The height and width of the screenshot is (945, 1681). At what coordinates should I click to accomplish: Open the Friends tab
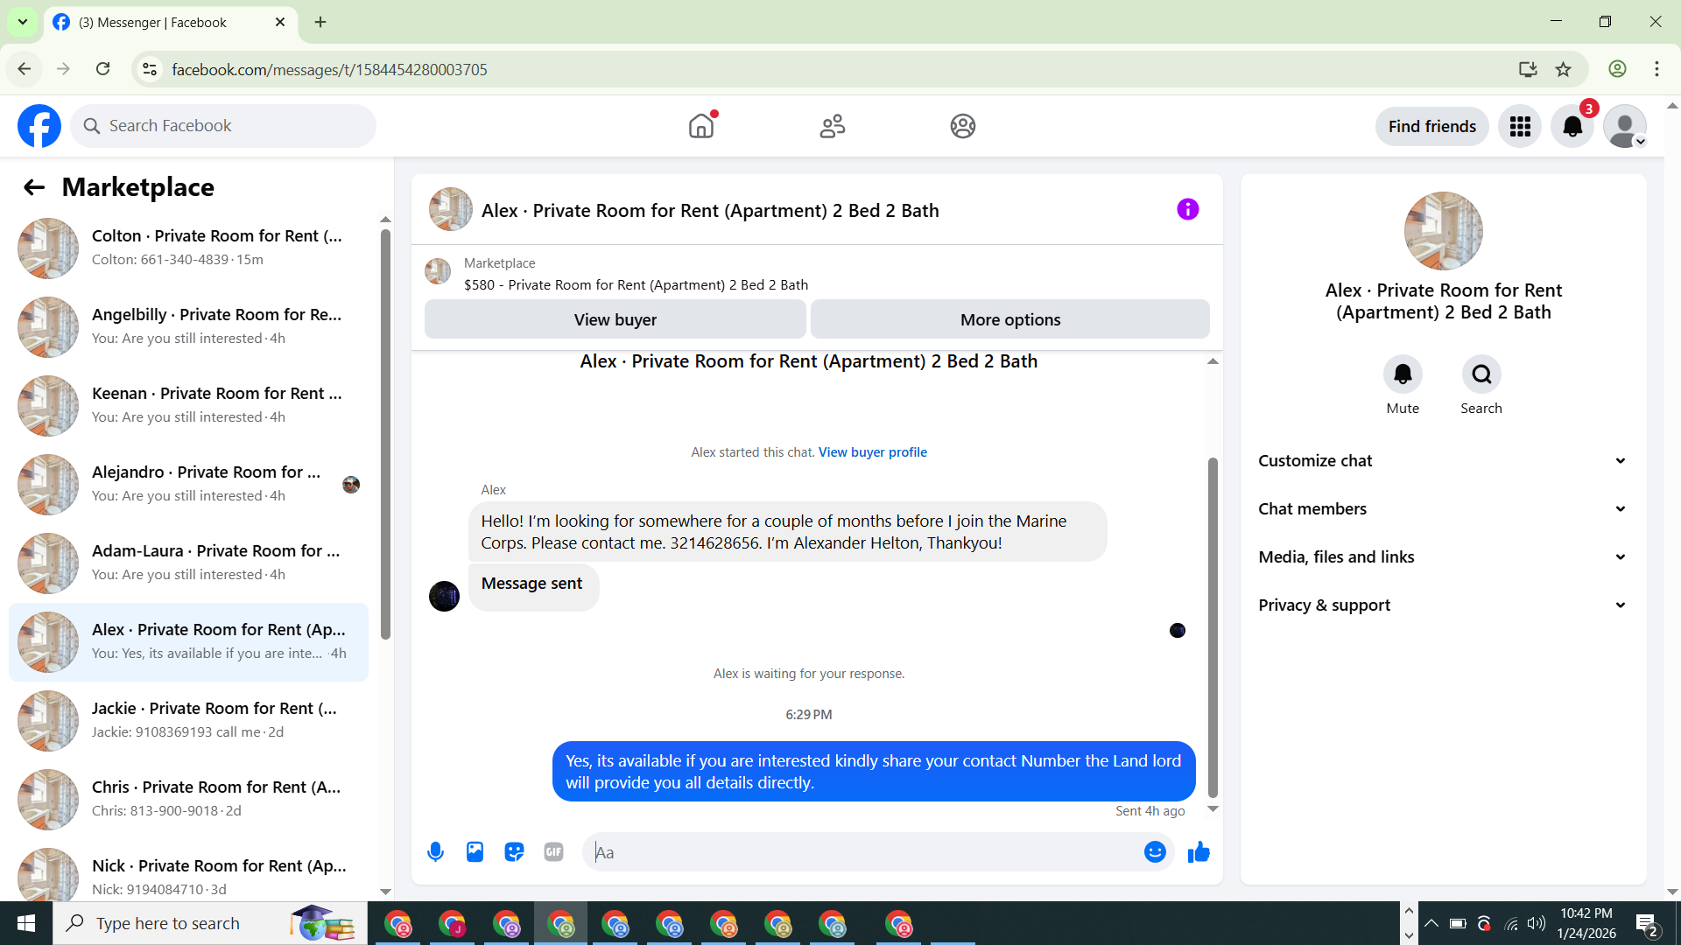(x=832, y=127)
